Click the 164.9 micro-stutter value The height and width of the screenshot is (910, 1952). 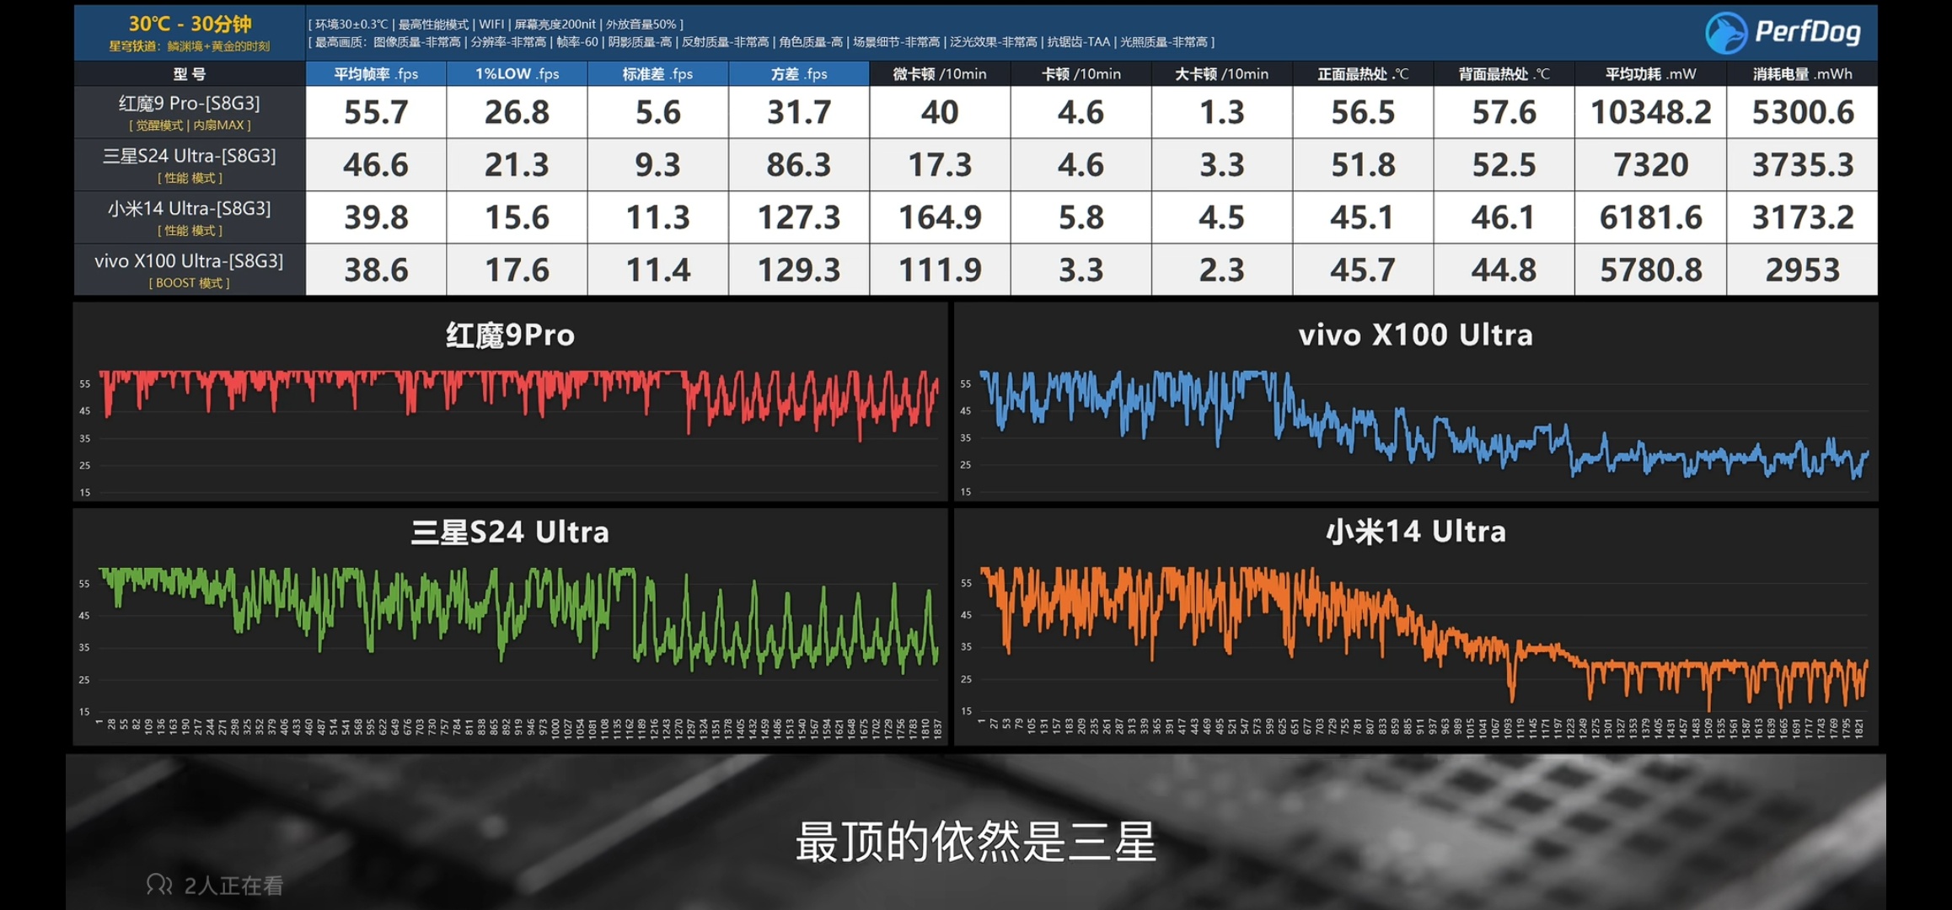click(x=940, y=217)
